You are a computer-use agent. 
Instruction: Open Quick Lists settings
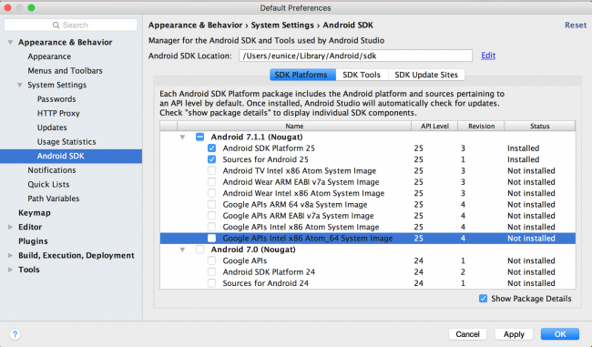tap(48, 184)
